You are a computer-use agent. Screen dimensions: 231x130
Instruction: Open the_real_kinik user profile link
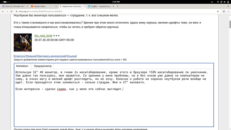tap(43, 35)
